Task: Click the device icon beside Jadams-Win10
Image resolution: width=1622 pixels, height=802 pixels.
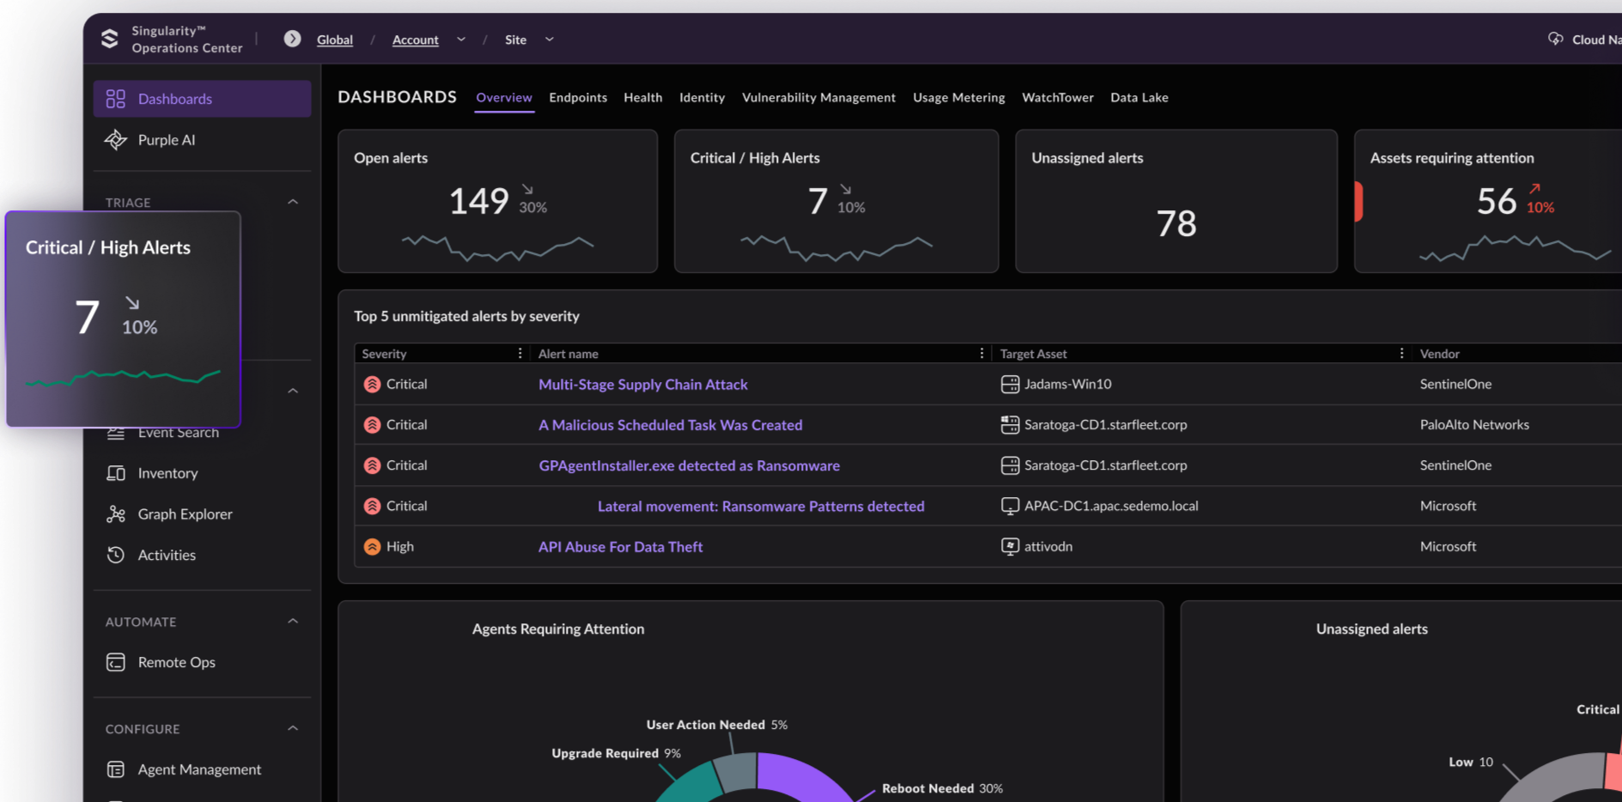Action: click(1010, 384)
